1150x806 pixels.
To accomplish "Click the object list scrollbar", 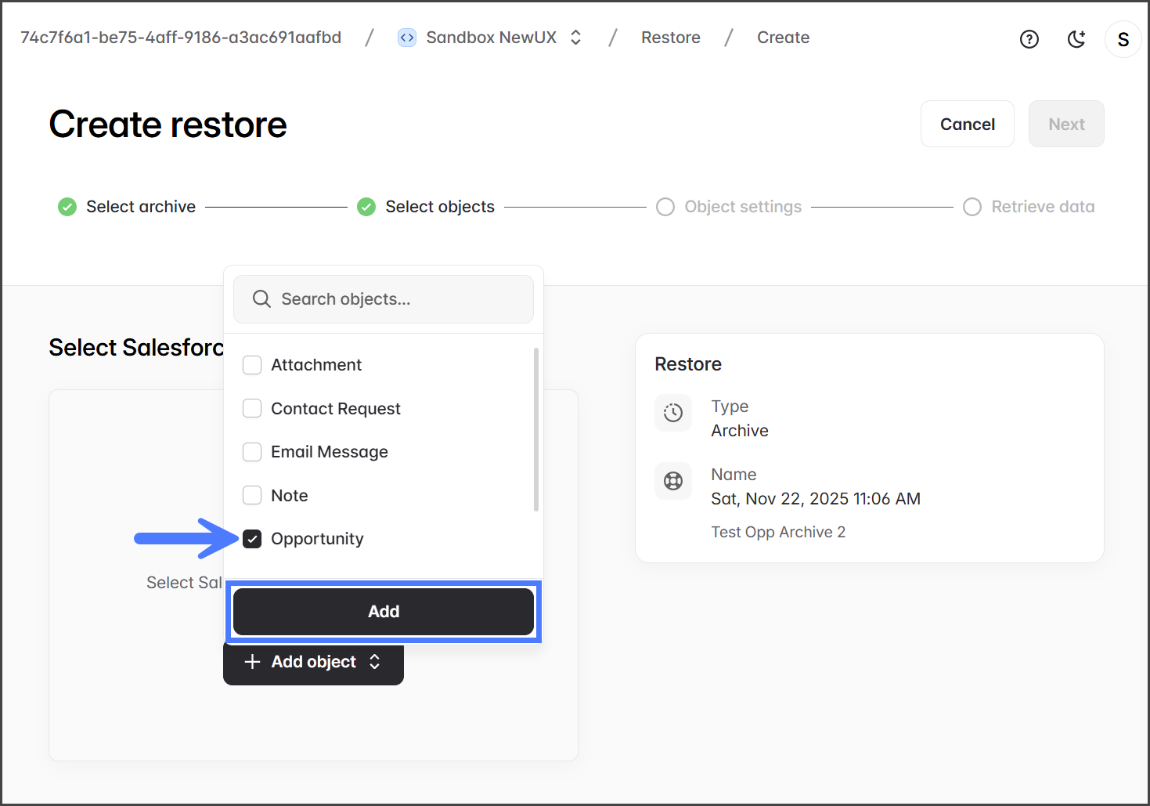I will 536,429.
